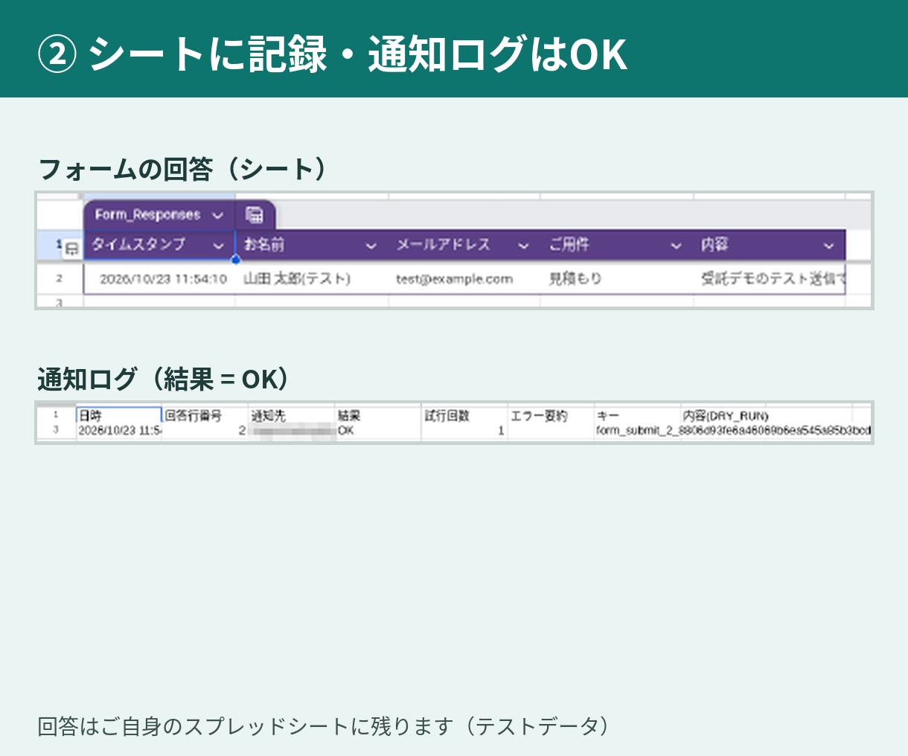Select the キー header cell

tap(637, 415)
